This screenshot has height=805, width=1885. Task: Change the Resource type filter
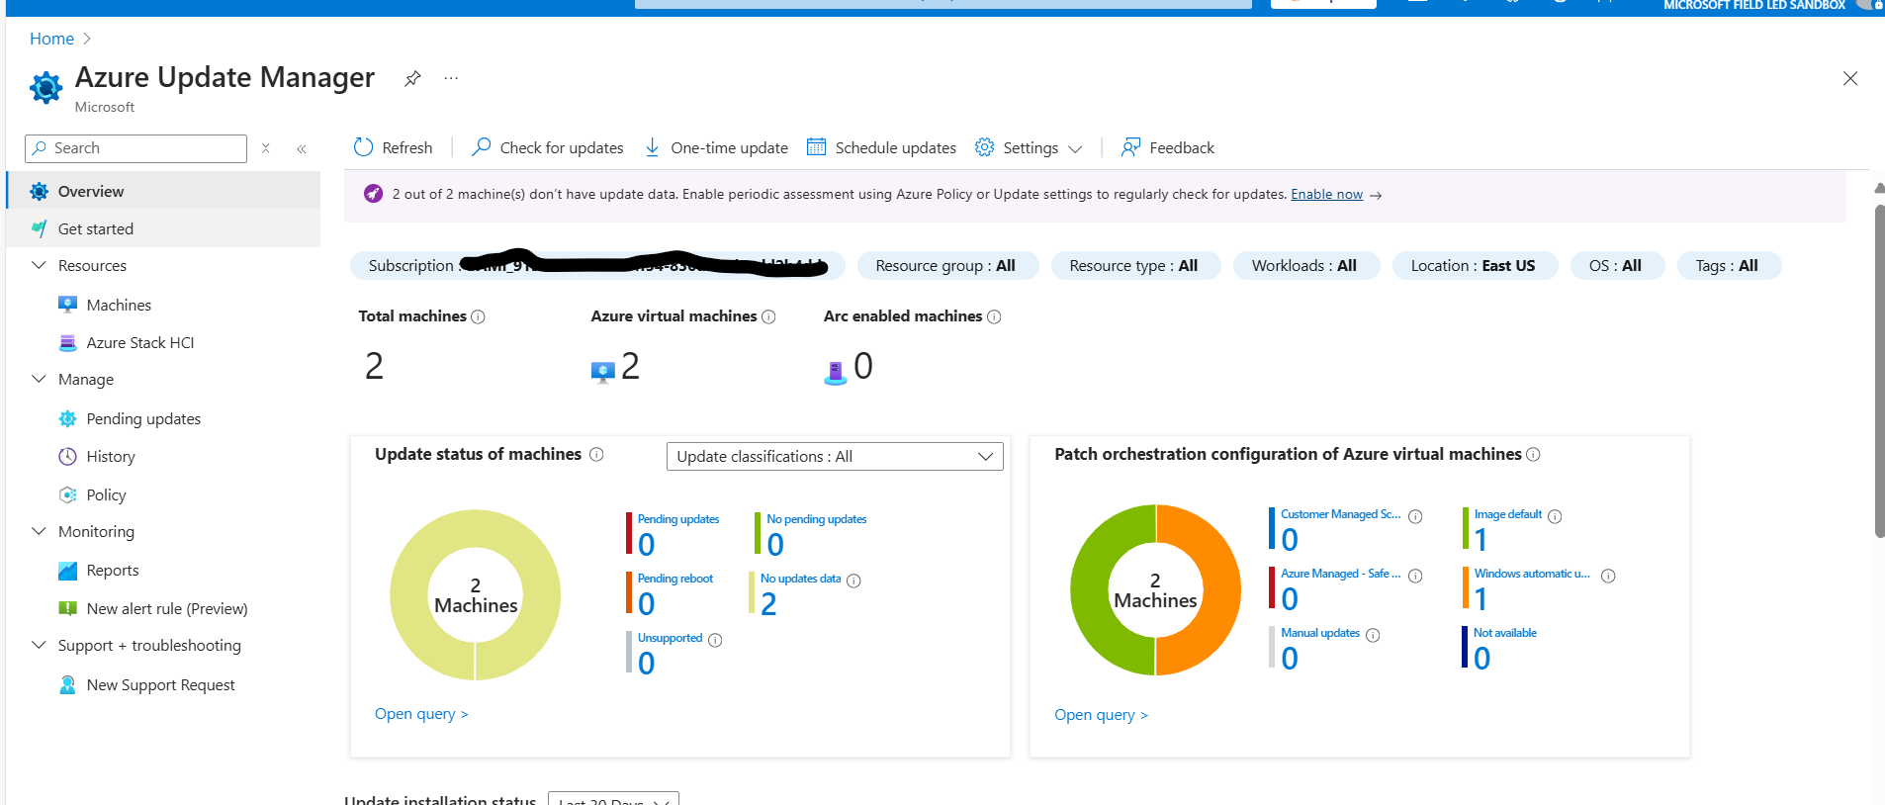pos(1135,265)
